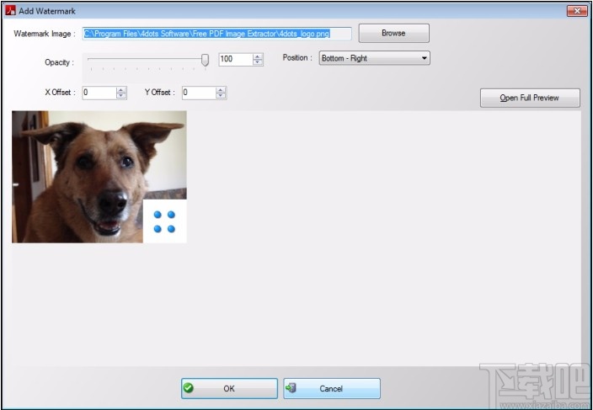Image resolution: width=593 pixels, height=410 pixels.
Task: Decrease the Y Offset value
Action: pyautogui.click(x=221, y=96)
